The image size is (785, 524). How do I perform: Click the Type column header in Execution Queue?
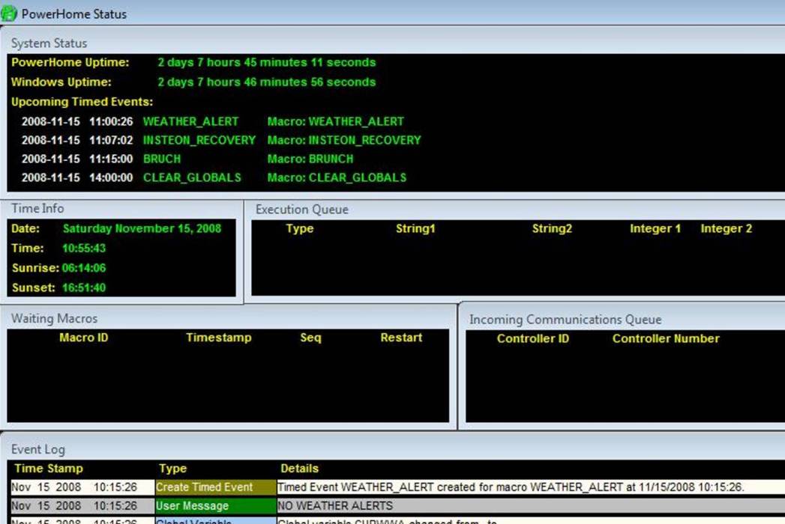pos(300,229)
